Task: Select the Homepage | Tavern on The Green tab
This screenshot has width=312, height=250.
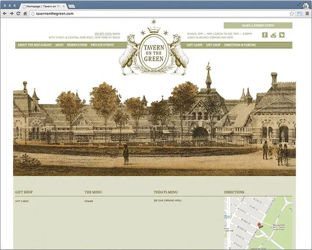Action: [x=43, y=7]
